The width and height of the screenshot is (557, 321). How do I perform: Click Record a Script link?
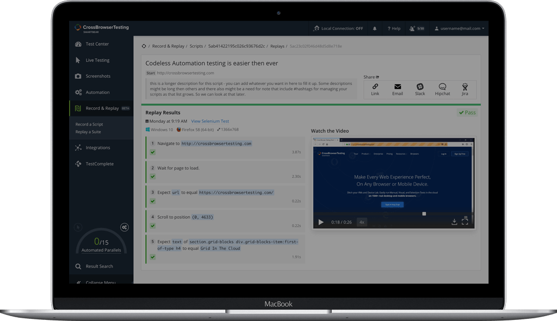89,125
